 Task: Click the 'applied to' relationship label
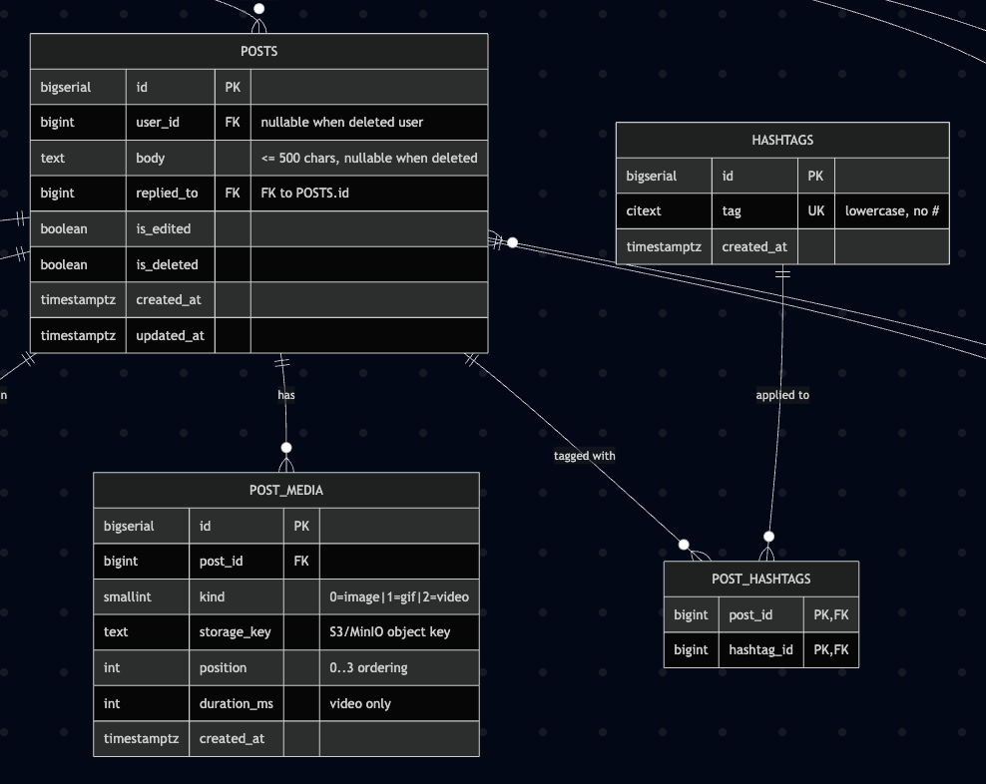(782, 395)
